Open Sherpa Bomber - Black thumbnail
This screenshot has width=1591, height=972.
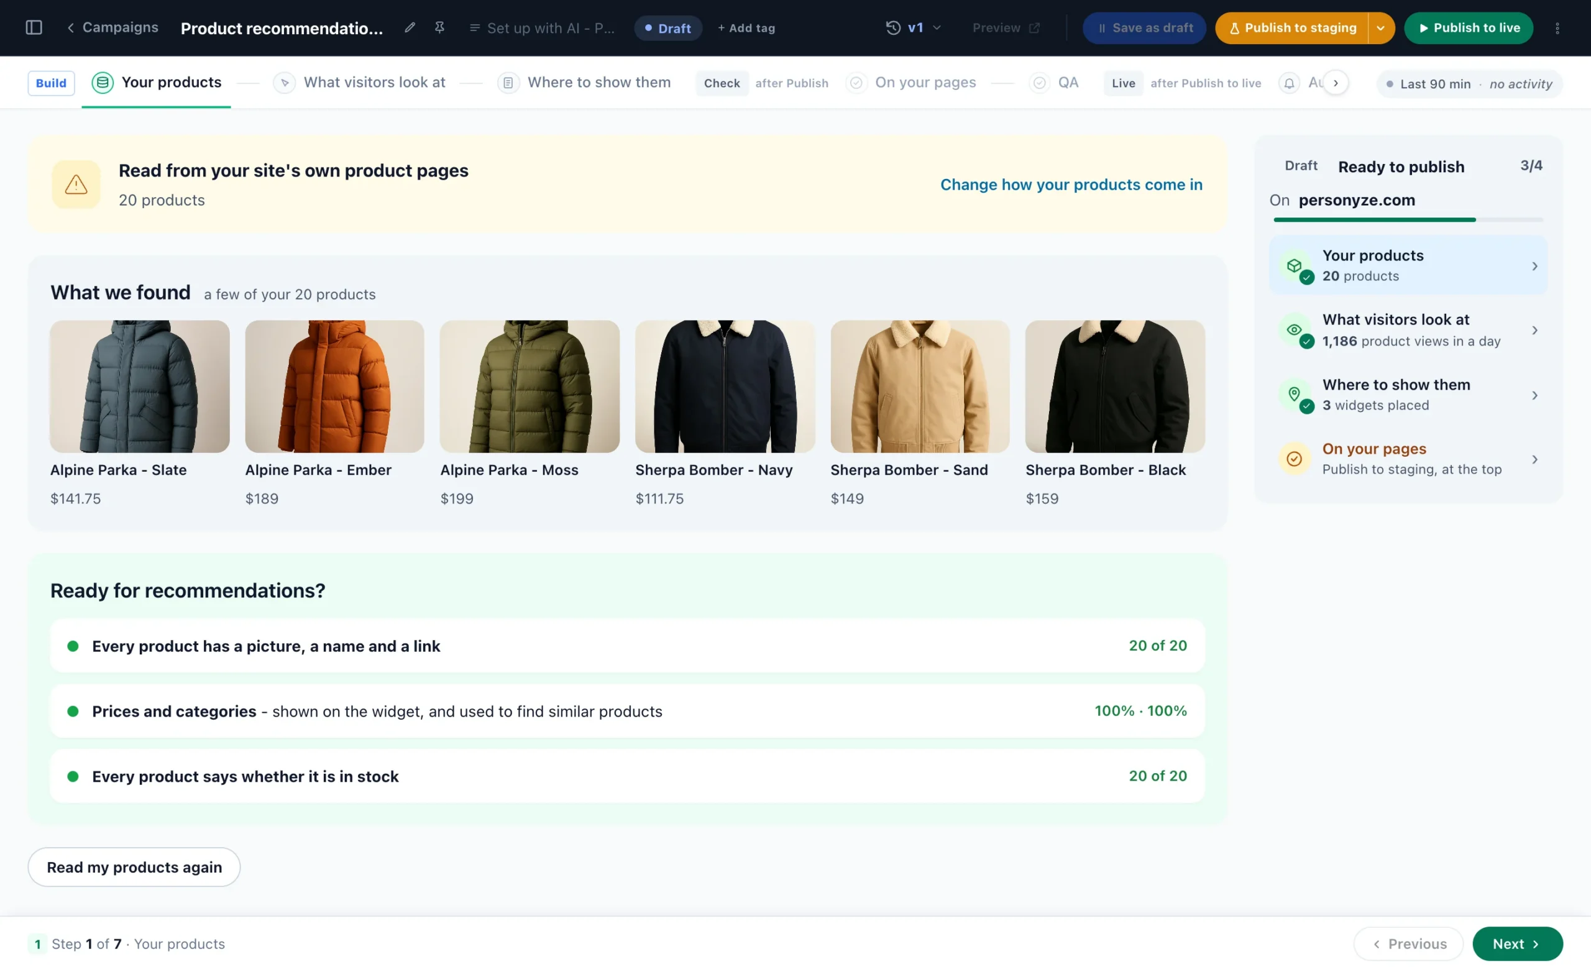pyautogui.click(x=1115, y=386)
